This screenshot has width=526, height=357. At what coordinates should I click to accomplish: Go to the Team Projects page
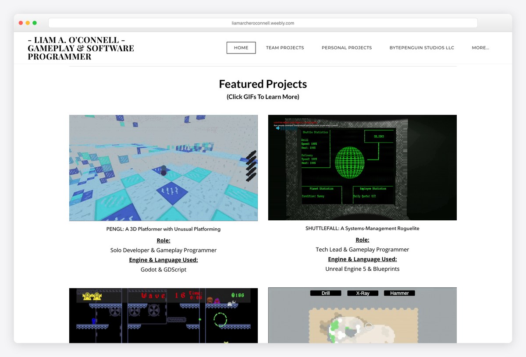pyautogui.click(x=285, y=48)
